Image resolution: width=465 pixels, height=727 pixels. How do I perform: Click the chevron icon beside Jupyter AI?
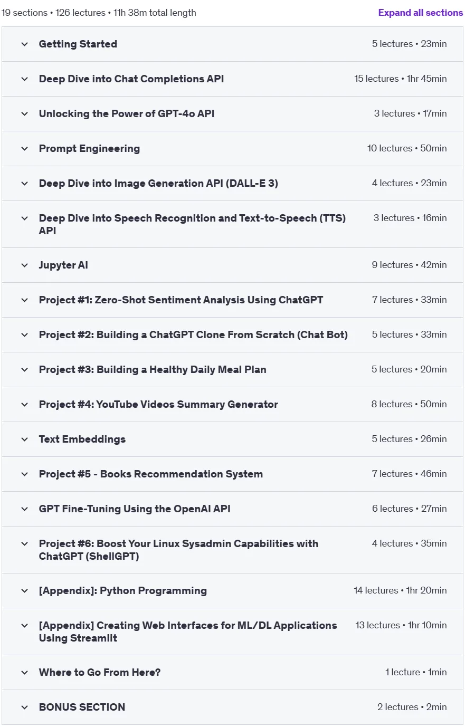(24, 265)
